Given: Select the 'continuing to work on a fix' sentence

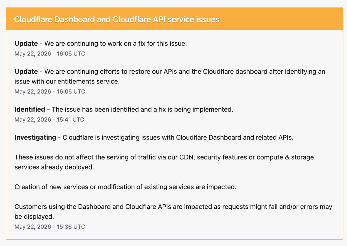Looking at the screenshot, I should [116, 44].
